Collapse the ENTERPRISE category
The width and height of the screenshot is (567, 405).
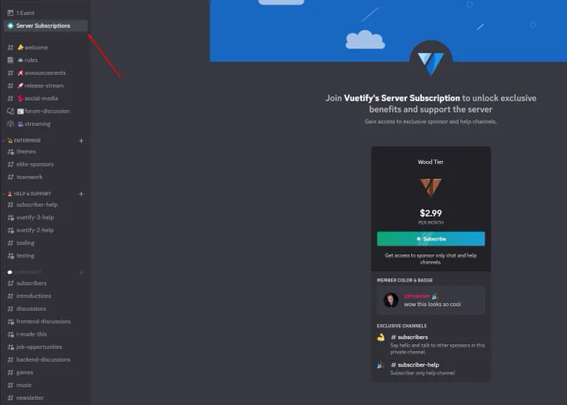point(24,141)
